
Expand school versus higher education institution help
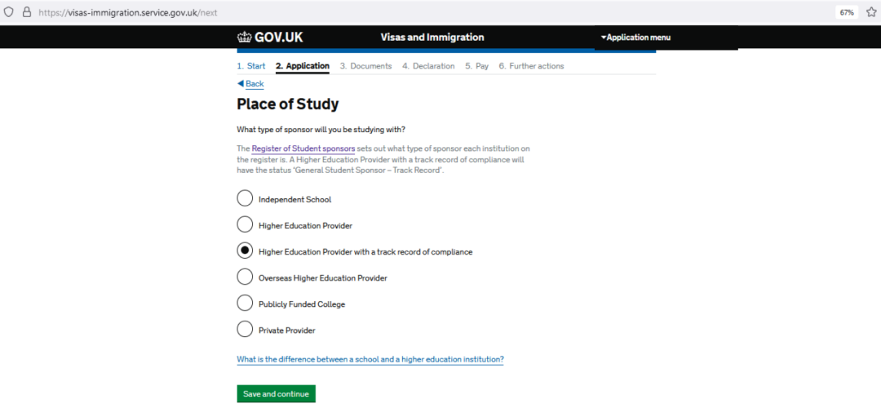(370, 359)
